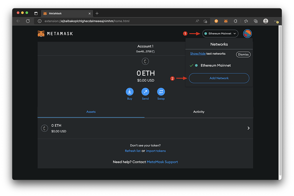Click the 0 ETH main balance text
The image size is (294, 196).
[x=146, y=73]
